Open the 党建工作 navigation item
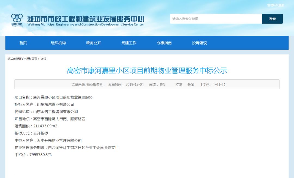The image size is (294, 178). pyautogui.click(x=129, y=43)
